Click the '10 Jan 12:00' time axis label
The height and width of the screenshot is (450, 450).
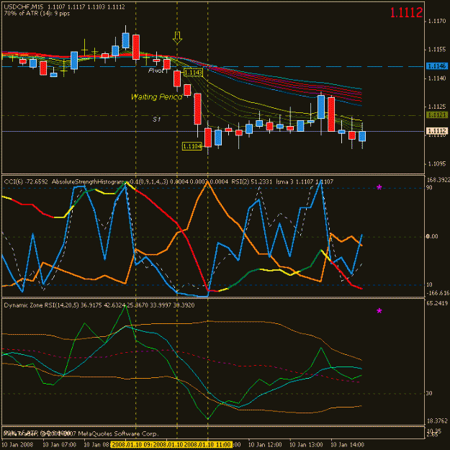[265, 445]
